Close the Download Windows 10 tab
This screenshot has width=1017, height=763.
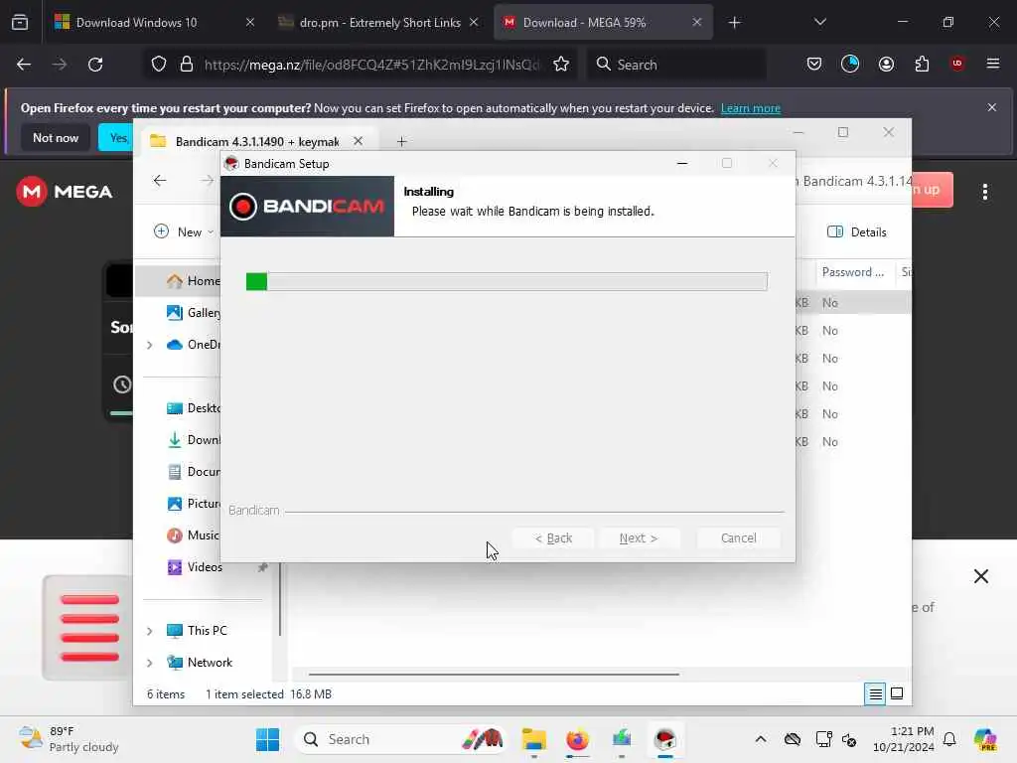(x=250, y=22)
